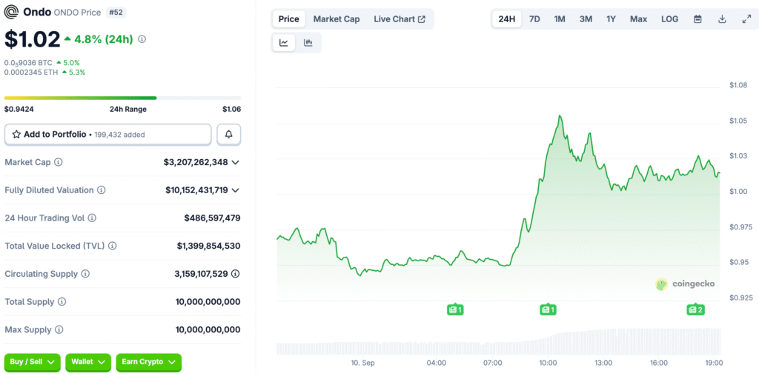Click the Circulating Supply label info icon
759x373 pixels.
(85, 274)
